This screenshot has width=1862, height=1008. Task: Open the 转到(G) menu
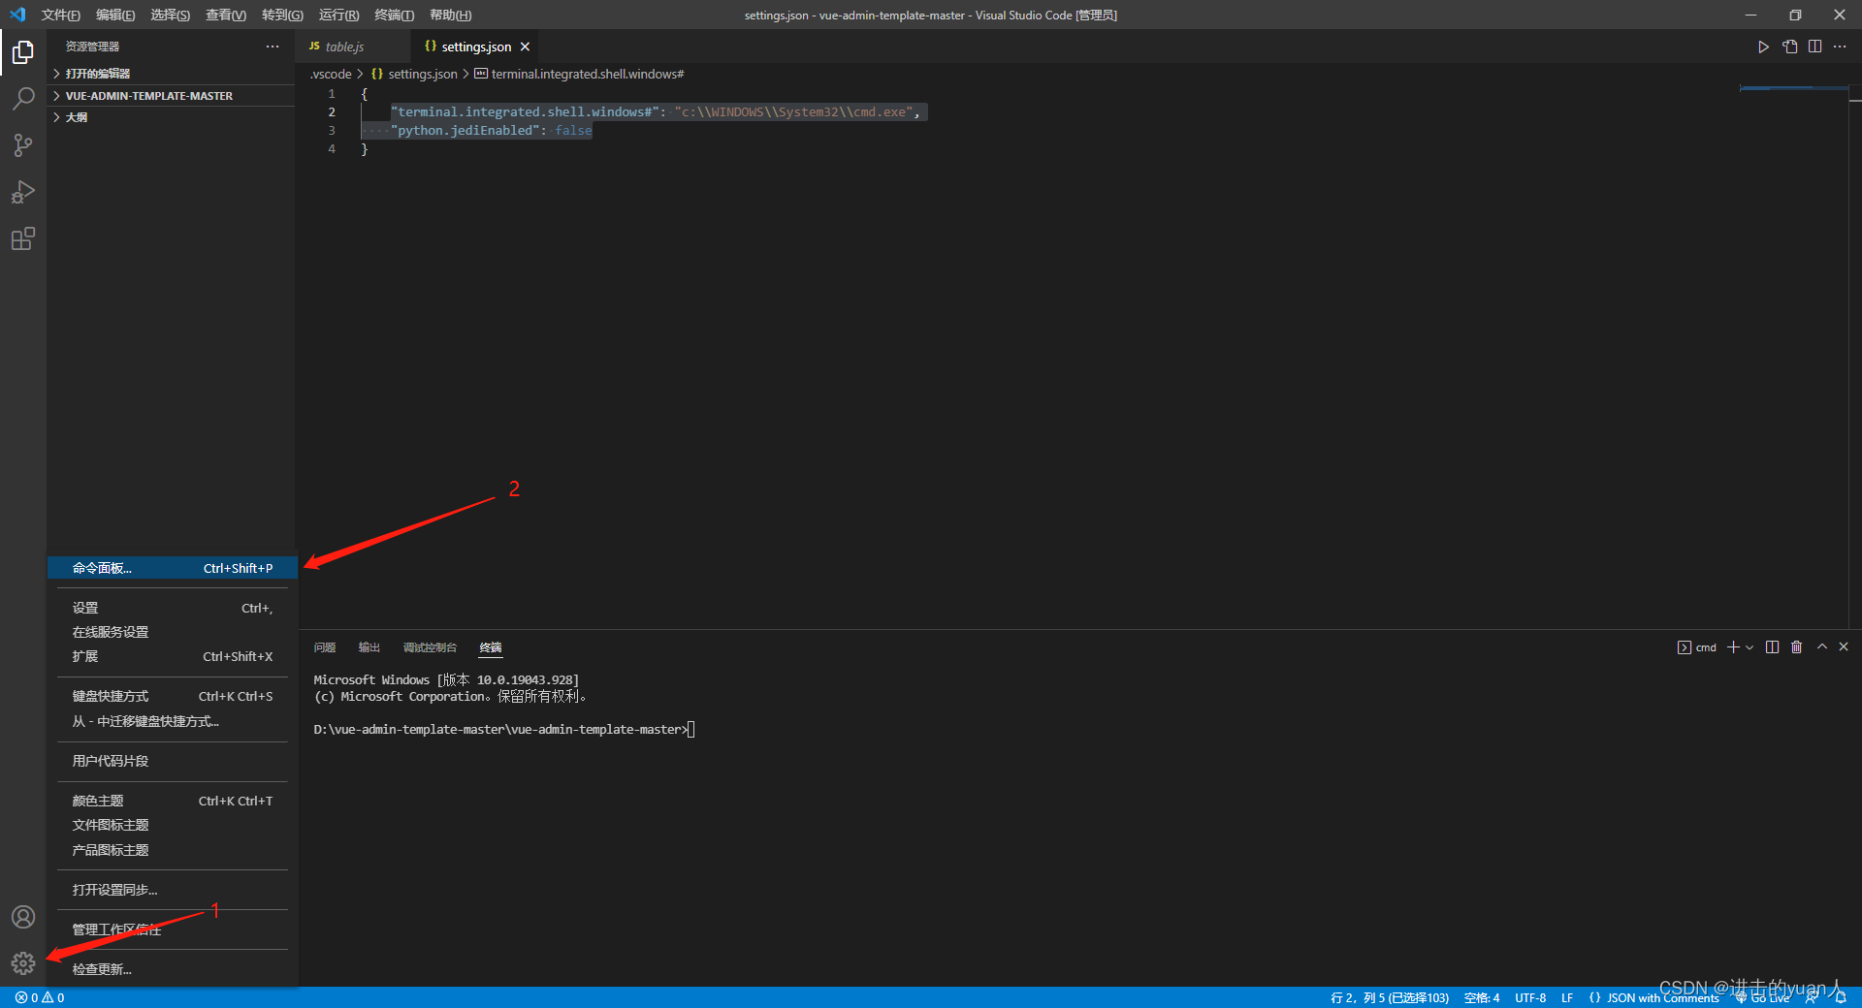point(282,15)
